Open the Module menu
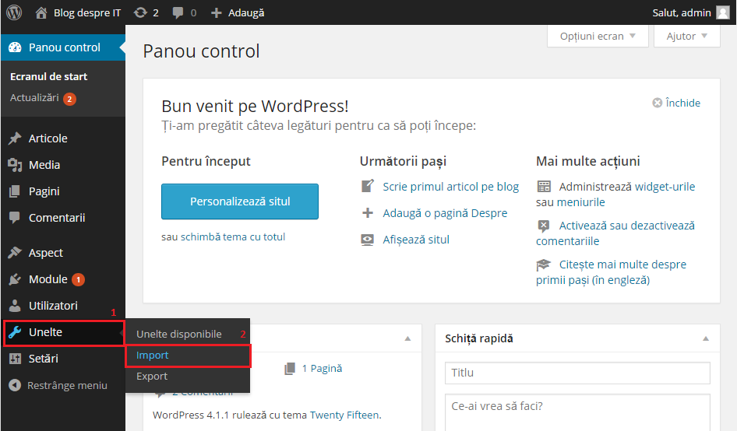The image size is (737, 431). pos(62,279)
